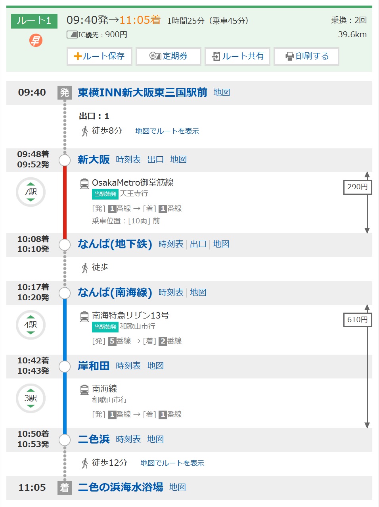Click 印刷する to print route
Image resolution: width=379 pixels, height=507 pixels.
306,56
